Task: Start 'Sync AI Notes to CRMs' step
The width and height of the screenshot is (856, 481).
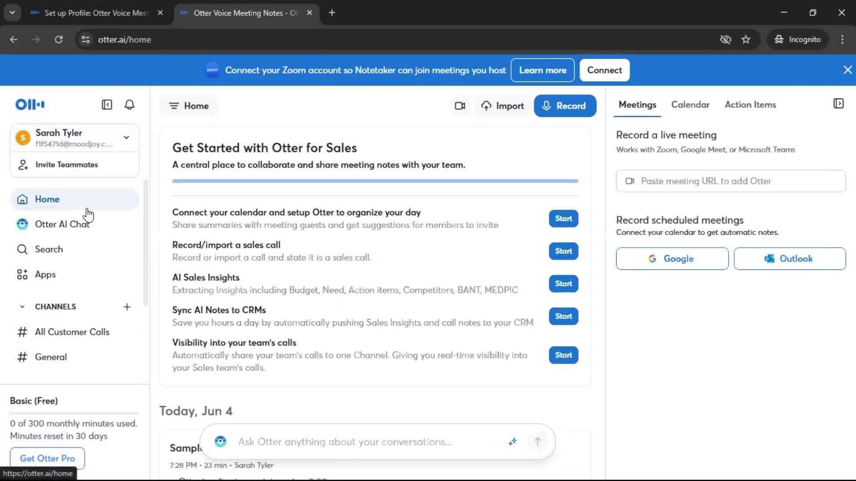Action: tap(564, 316)
